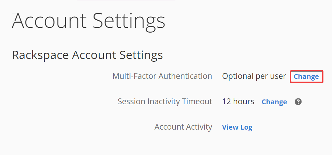
Task: Click the word Log in View Log
Action: coord(246,128)
